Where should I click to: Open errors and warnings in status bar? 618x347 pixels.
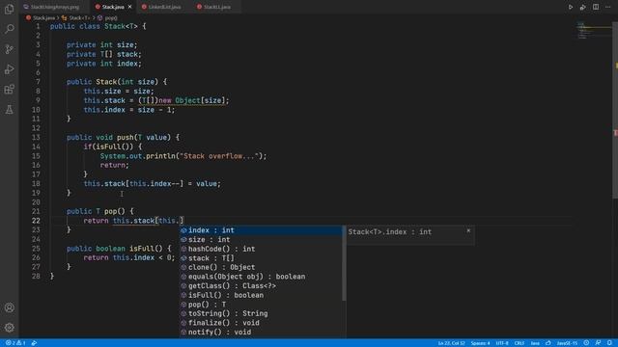[15, 343]
